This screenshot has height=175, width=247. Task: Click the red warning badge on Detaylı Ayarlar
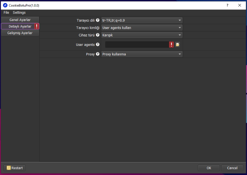coord(37,26)
